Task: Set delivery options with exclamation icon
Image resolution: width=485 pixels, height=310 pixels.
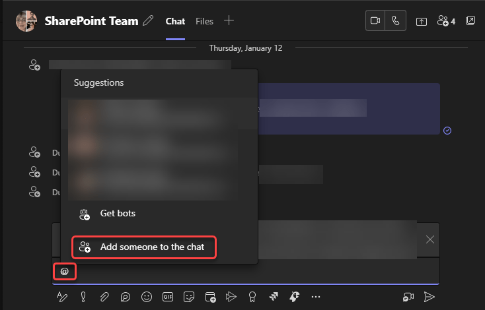Action: click(x=84, y=297)
